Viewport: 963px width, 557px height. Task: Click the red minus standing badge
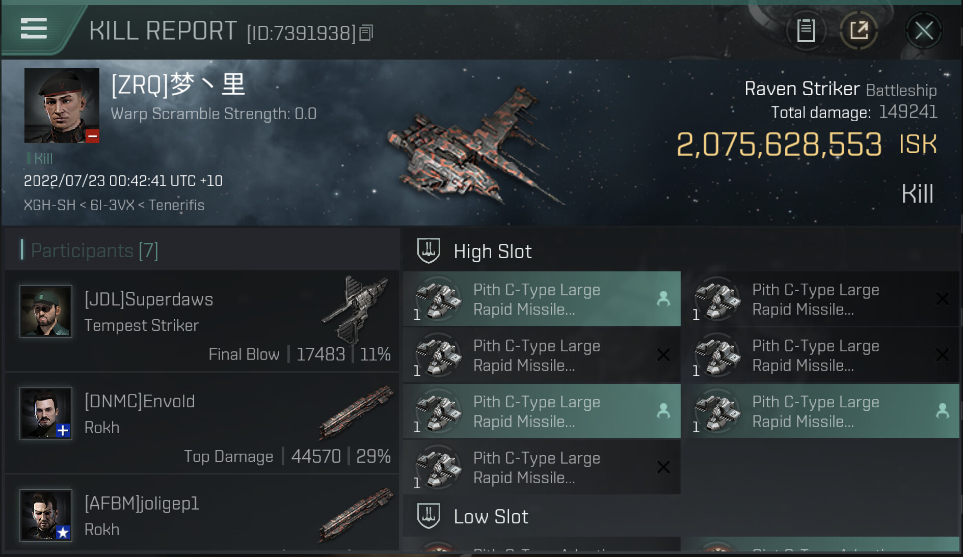coord(92,136)
